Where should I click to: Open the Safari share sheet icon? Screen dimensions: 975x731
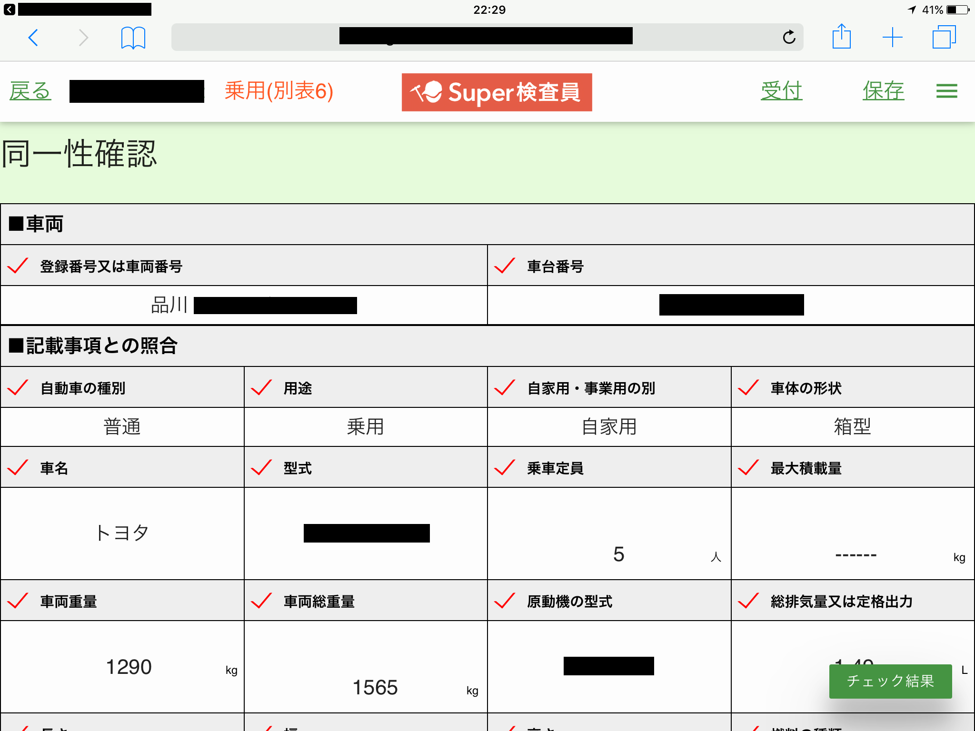pos(841,36)
